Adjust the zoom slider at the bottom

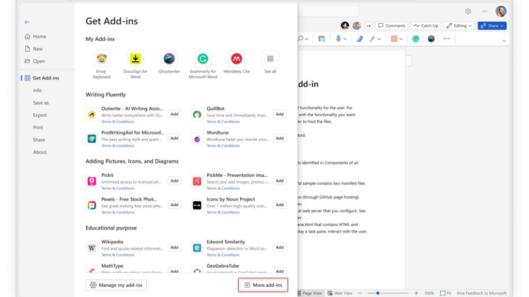(x=378, y=292)
